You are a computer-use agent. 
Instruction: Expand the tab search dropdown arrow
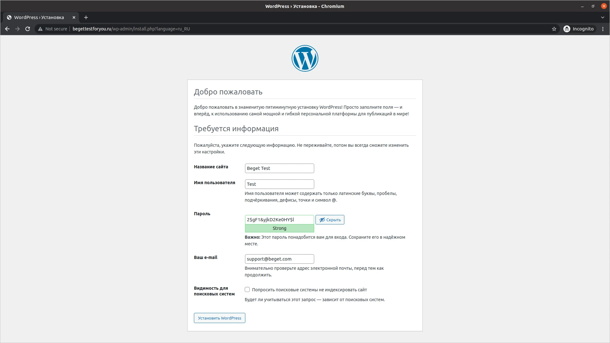[x=602, y=17]
